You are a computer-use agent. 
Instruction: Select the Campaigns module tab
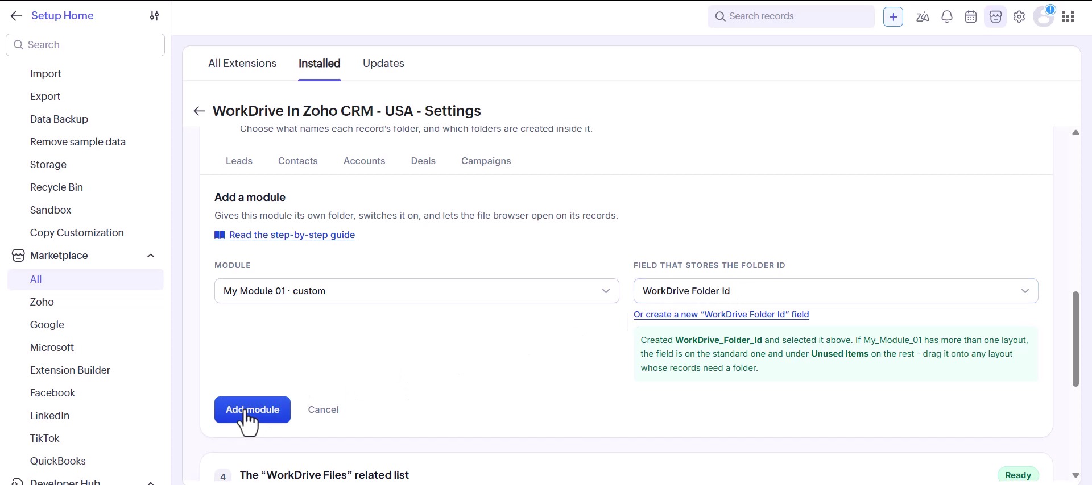[x=486, y=161]
